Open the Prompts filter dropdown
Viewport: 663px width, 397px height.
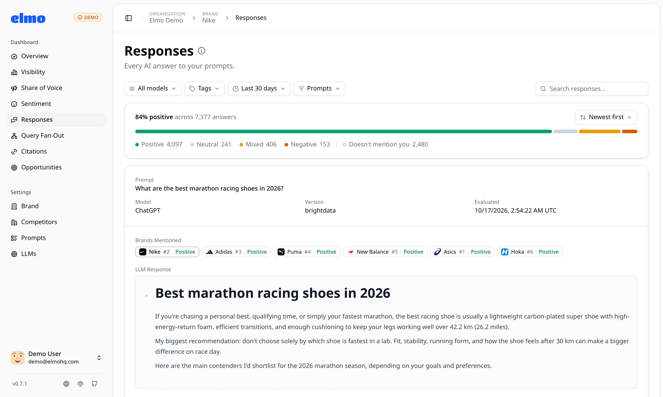coord(319,89)
